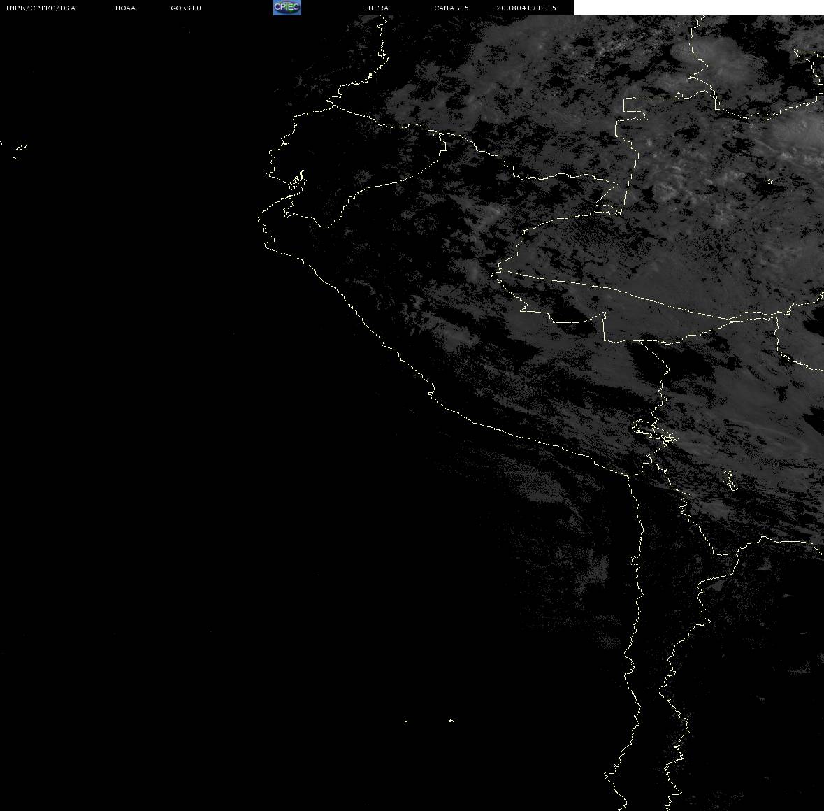
Task: Click the GOES10 satellite label
Action: (x=186, y=8)
